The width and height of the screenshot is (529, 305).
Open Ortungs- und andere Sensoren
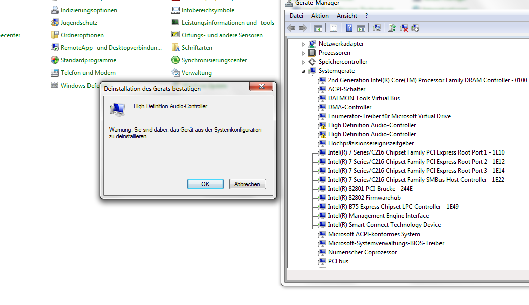pos(222,35)
